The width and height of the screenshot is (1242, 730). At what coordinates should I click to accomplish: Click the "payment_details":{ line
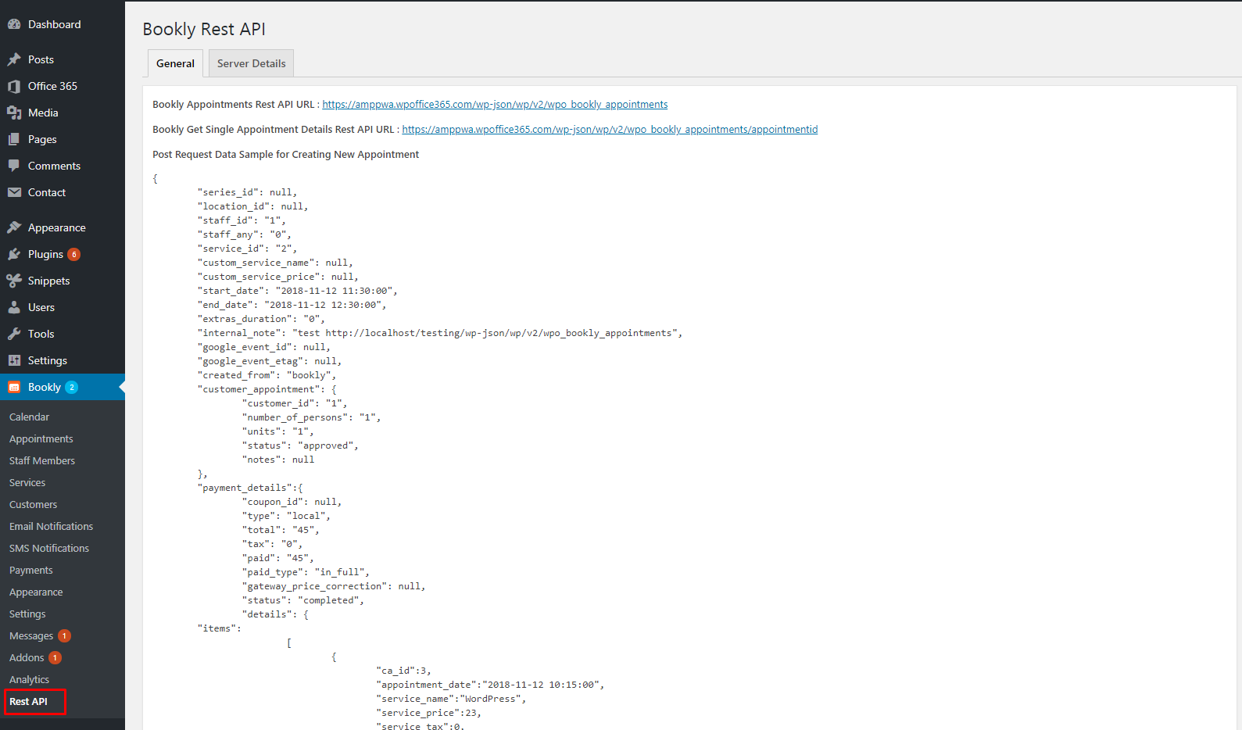click(x=250, y=488)
